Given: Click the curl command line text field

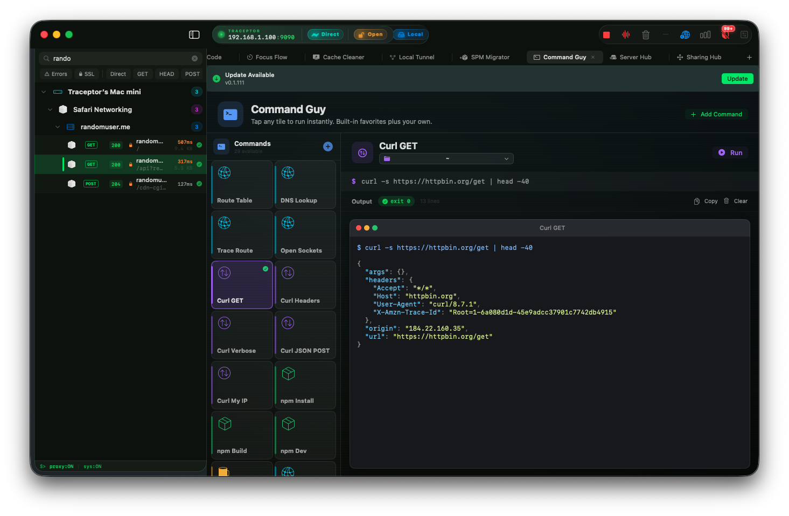Looking at the screenshot, I should pyautogui.click(x=549, y=182).
